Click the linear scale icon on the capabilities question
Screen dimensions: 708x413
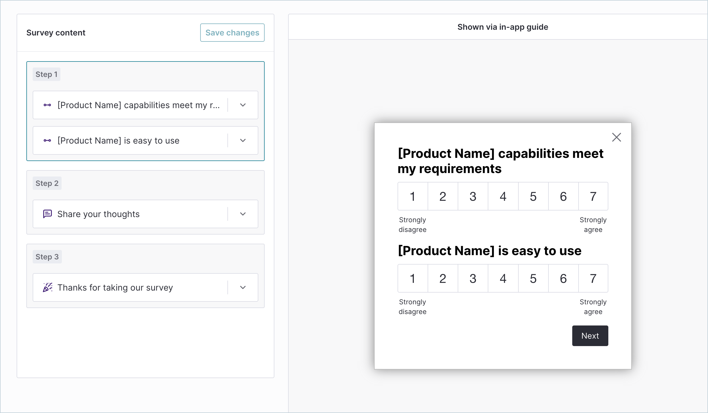click(48, 105)
